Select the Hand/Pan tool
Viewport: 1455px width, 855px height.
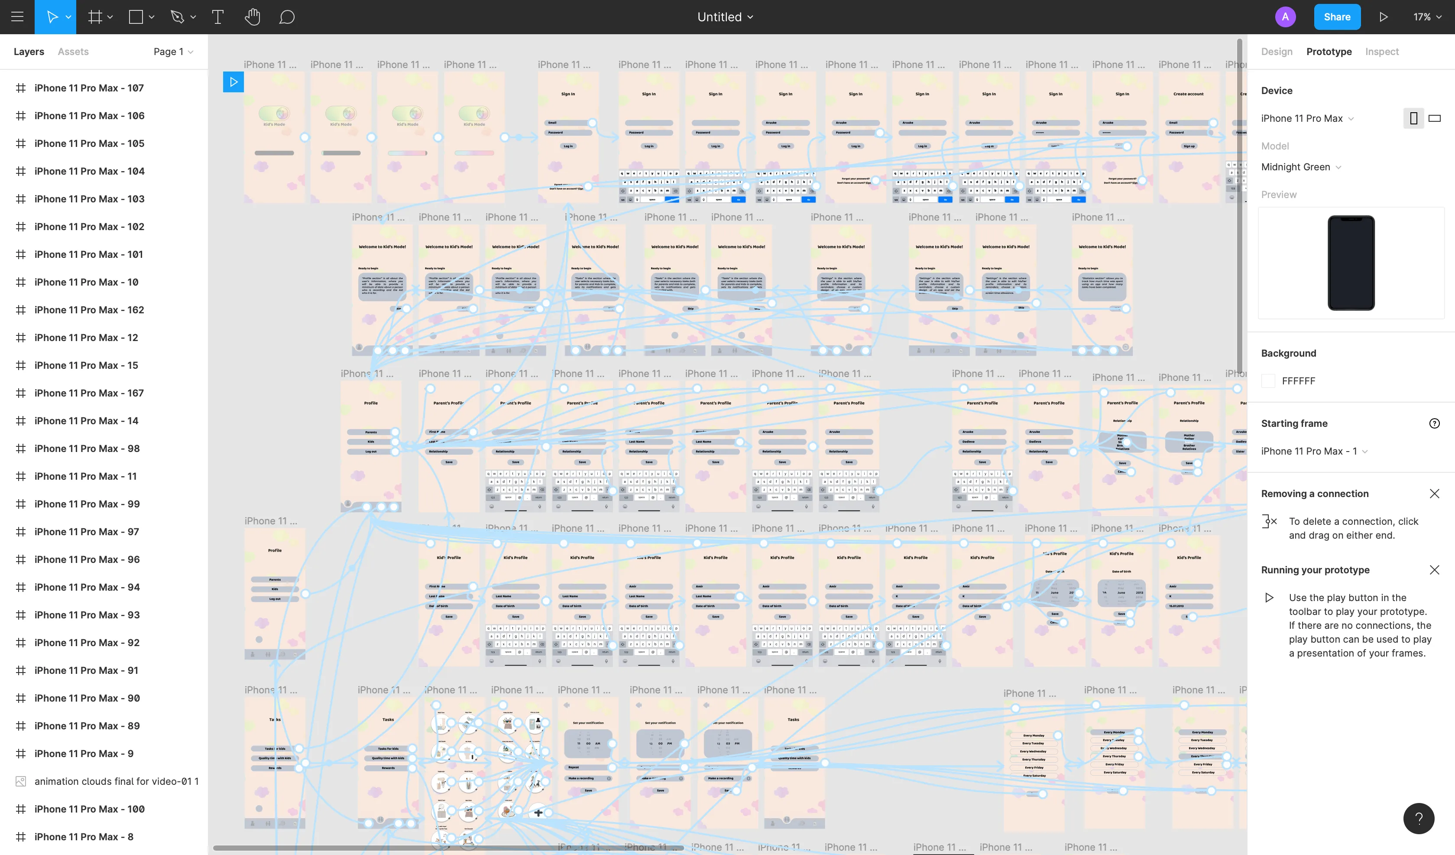coord(253,16)
